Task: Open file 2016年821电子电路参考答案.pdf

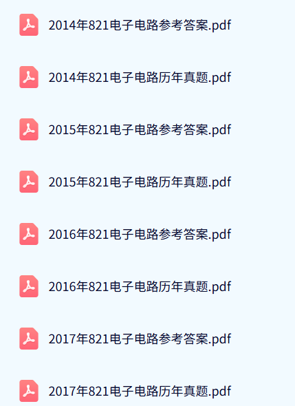Action: [x=140, y=235]
